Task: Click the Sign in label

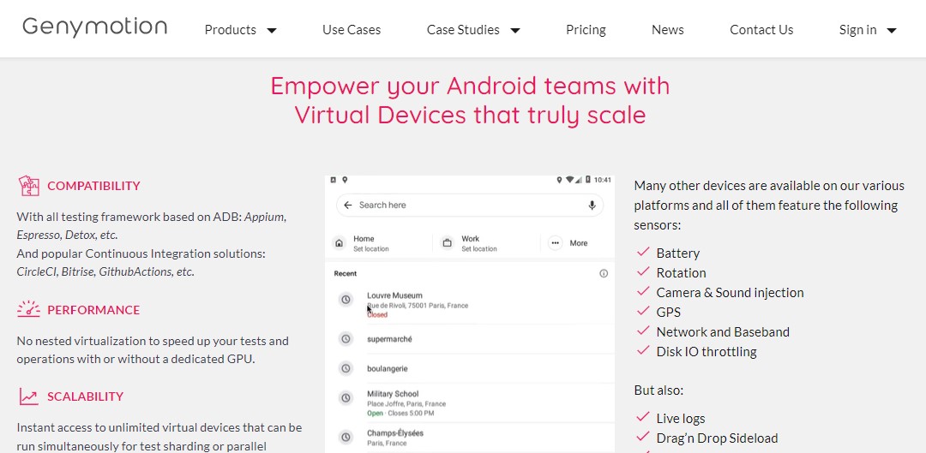Action: point(857,29)
